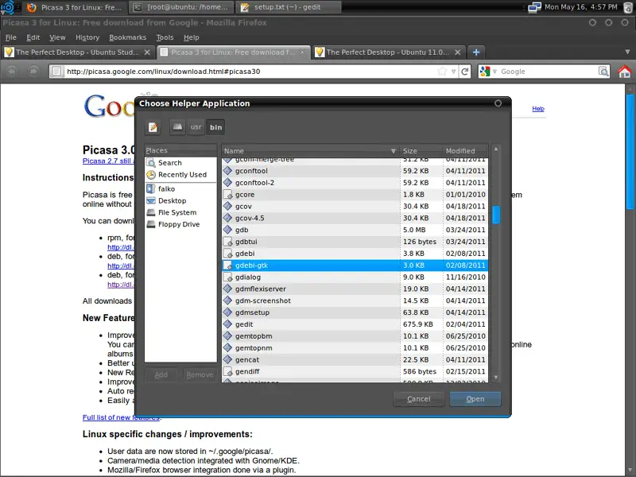The width and height of the screenshot is (636, 477).
Task: Select the Search icon in Places
Action: click(151, 163)
